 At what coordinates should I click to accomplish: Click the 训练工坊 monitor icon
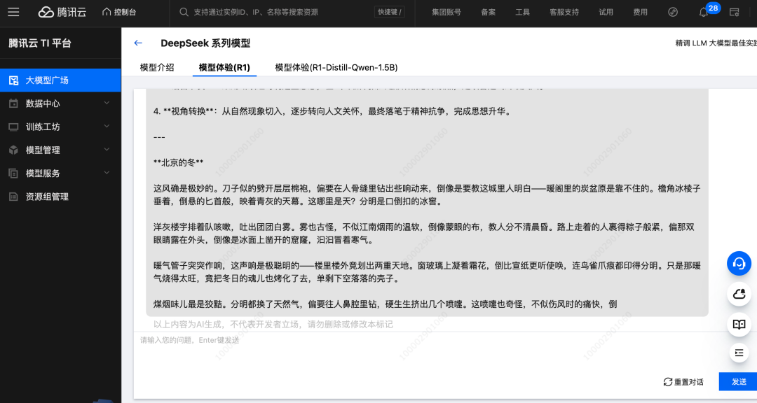tap(13, 127)
